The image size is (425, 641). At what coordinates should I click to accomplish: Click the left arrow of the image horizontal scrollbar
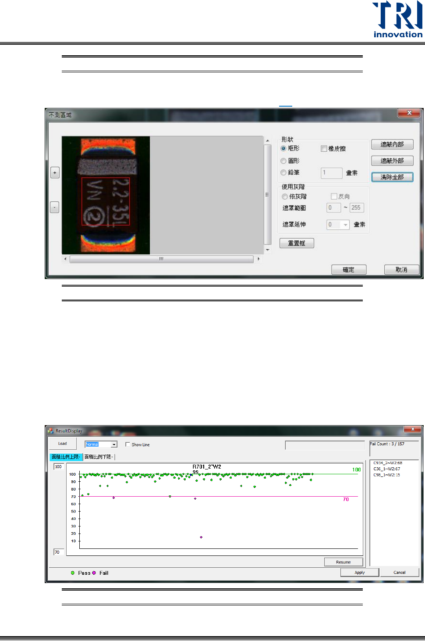coord(66,259)
